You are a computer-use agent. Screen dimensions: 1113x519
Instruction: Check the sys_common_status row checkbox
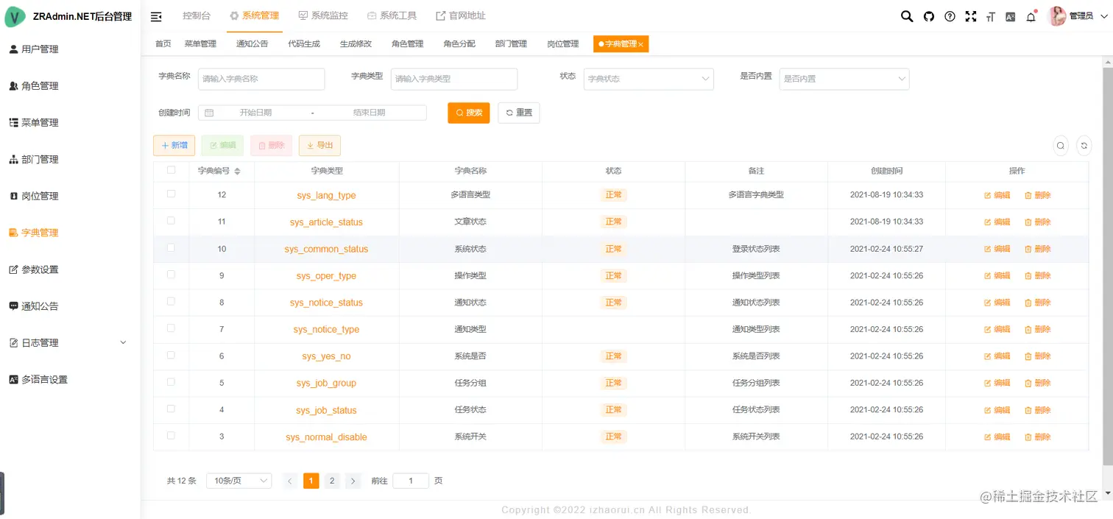[172, 247]
